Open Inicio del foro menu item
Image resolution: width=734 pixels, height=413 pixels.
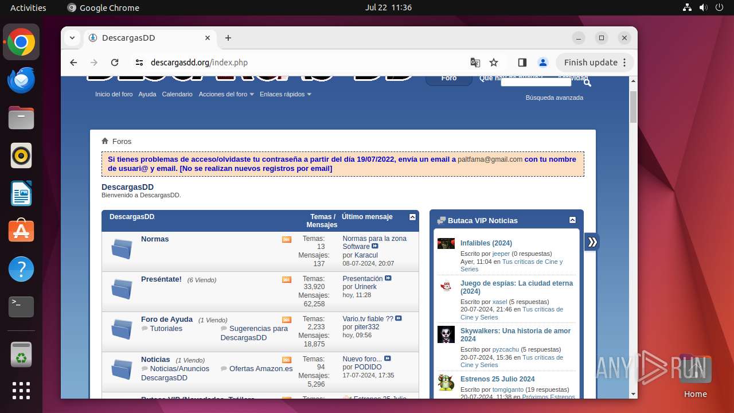coord(114,94)
